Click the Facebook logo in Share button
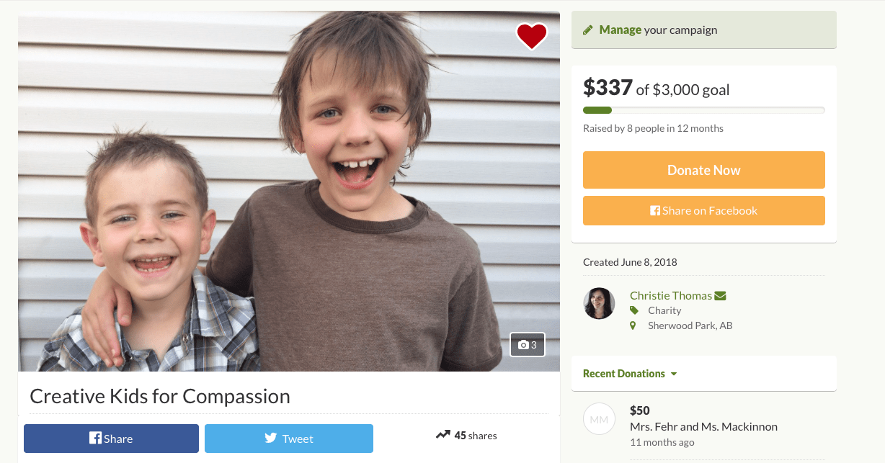Viewport: 885px width, 463px height. pyautogui.click(x=95, y=438)
